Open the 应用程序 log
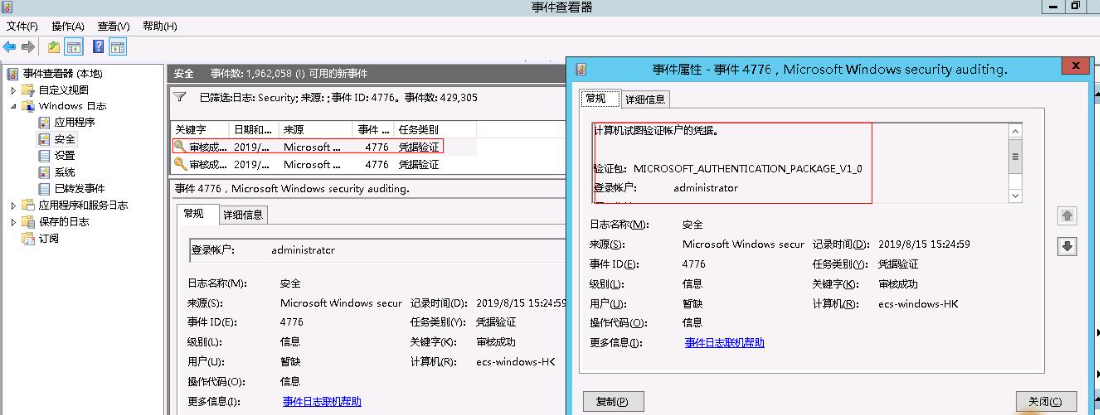The width and height of the screenshot is (1100, 415). tap(75, 122)
